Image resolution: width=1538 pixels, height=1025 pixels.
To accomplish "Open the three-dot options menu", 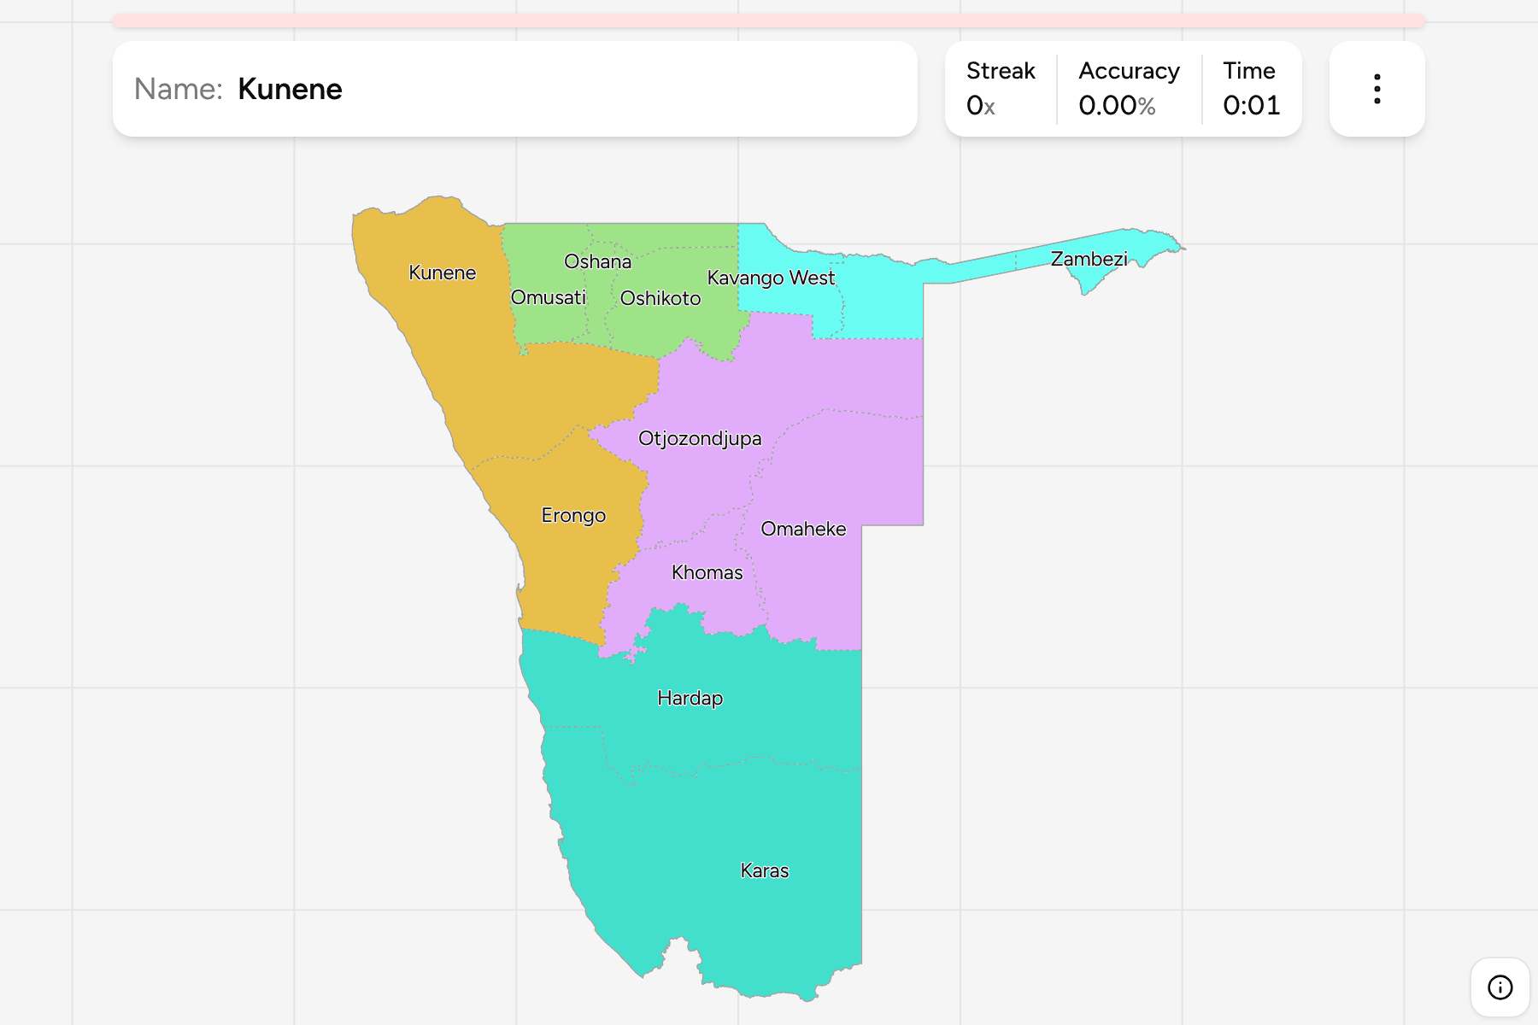I will (1377, 89).
